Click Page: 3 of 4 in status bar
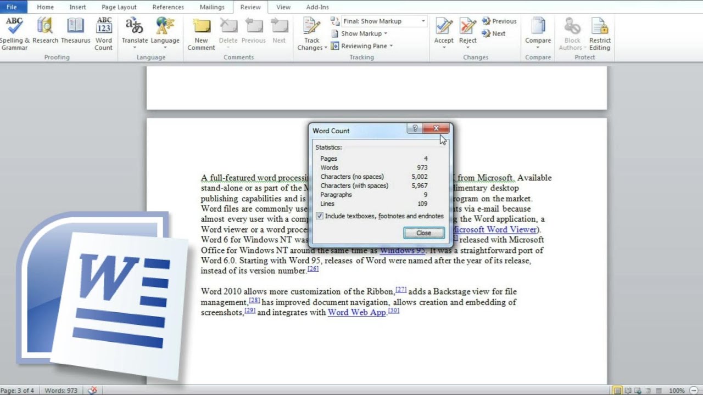Viewport: 703px width, 395px height. 17,391
